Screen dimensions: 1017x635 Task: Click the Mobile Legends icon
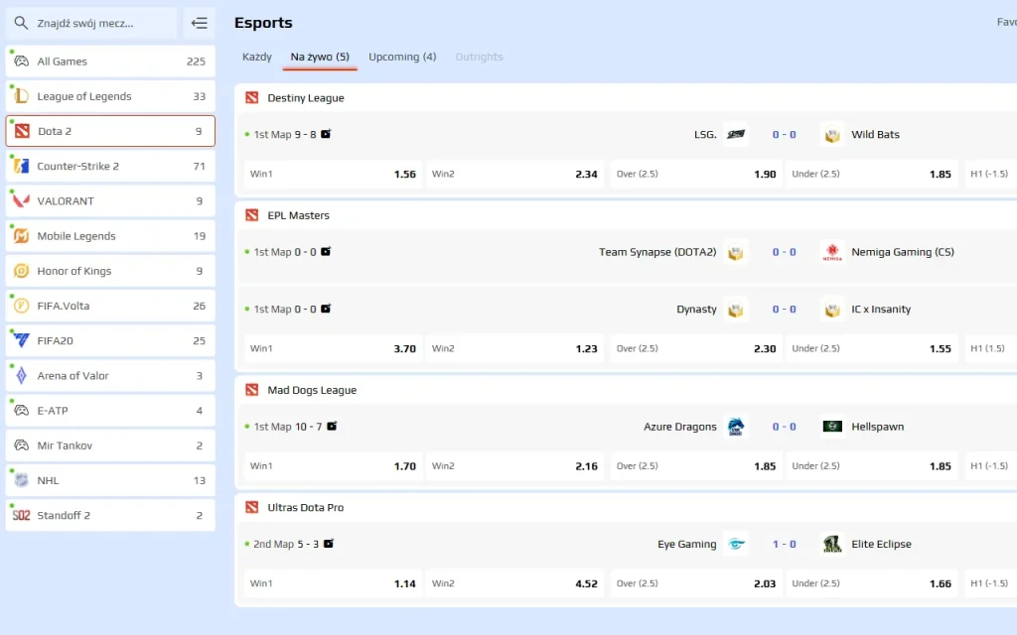coord(22,236)
